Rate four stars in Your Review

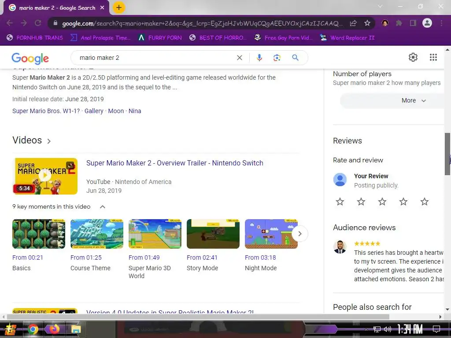coord(403,202)
